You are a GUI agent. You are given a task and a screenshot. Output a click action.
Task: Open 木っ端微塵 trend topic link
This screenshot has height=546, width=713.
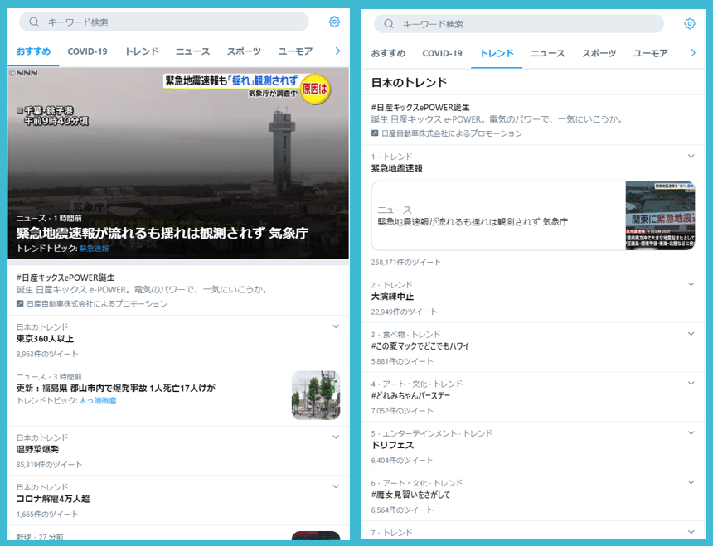click(x=98, y=401)
